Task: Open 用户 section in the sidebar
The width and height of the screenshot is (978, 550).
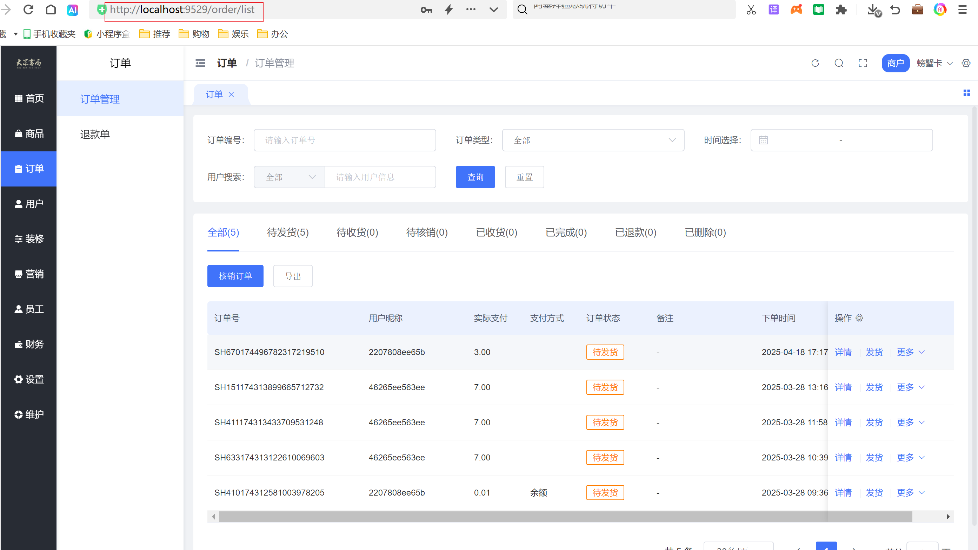Action: [x=29, y=204]
